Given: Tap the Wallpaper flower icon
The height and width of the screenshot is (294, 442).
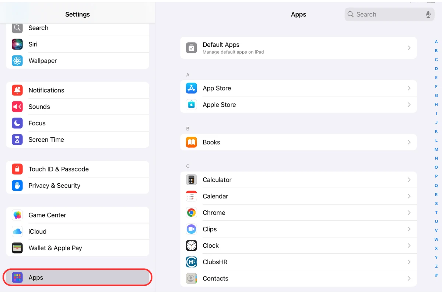Looking at the screenshot, I should (x=17, y=61).
